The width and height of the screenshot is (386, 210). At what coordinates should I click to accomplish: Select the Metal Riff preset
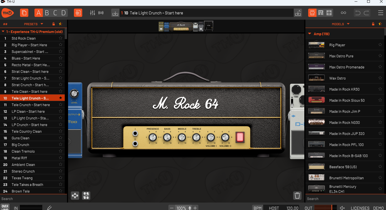[32, 158]
